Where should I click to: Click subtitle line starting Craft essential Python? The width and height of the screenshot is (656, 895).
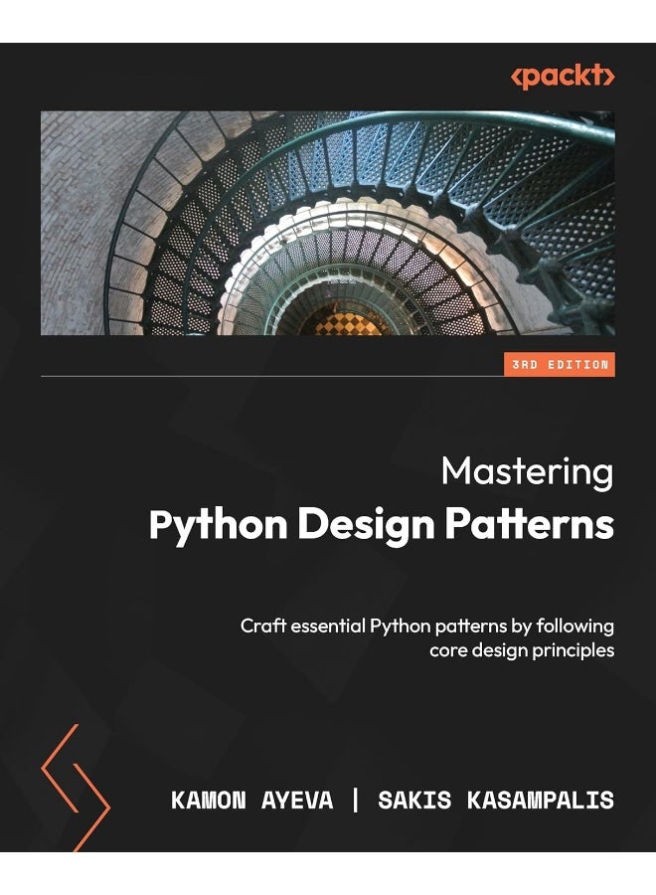pyautogui.click(x=426, y=626)
